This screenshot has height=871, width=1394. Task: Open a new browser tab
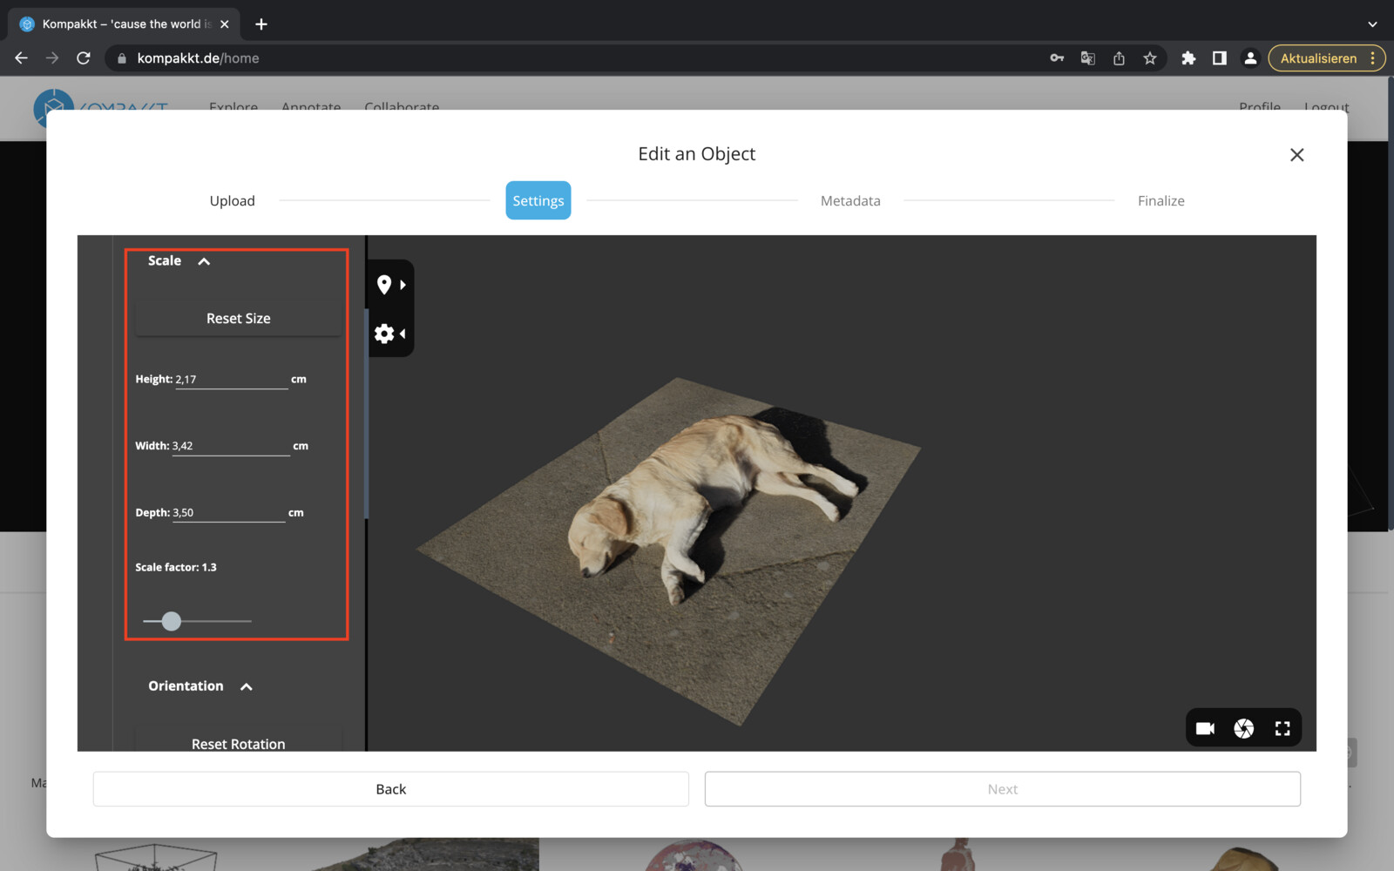tap(261, 24)
